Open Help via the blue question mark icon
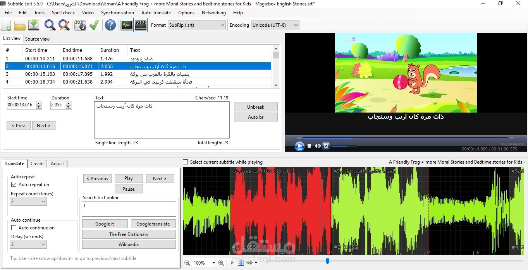This screenshot has height=270, width=528. click(x=110, y=25)
